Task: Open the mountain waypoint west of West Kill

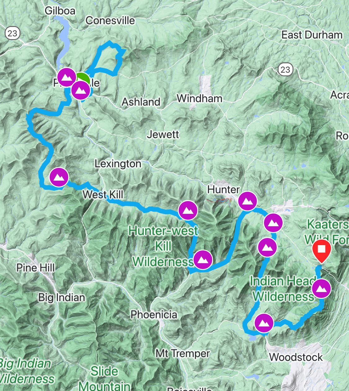Action: (59, 177)
